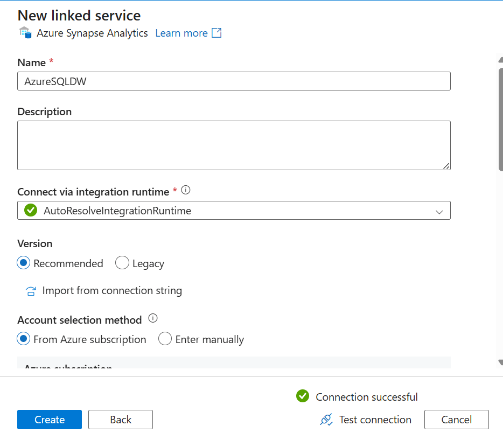Click the import icon beside connection string
The height and width of the screenshot is (433, 503).
pos(31,291)
